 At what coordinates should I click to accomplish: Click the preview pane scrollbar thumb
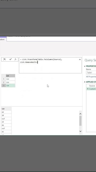tap(81, 121)
